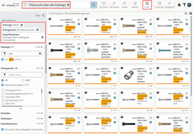Click the funnel icon in top bar
Screen dimensions: 193x134
coord(184,5)
